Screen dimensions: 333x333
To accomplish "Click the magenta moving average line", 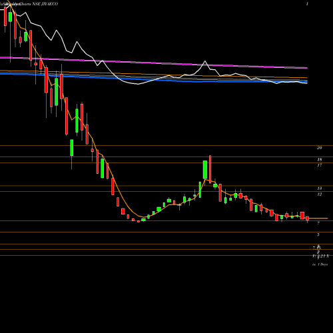I will click(154, 63).
